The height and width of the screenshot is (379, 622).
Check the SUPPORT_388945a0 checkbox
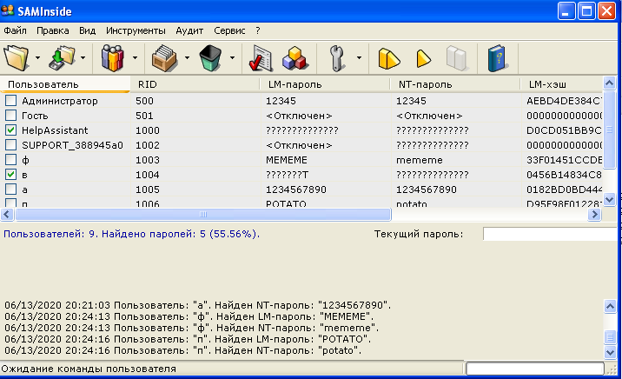[x=10, y=145]
